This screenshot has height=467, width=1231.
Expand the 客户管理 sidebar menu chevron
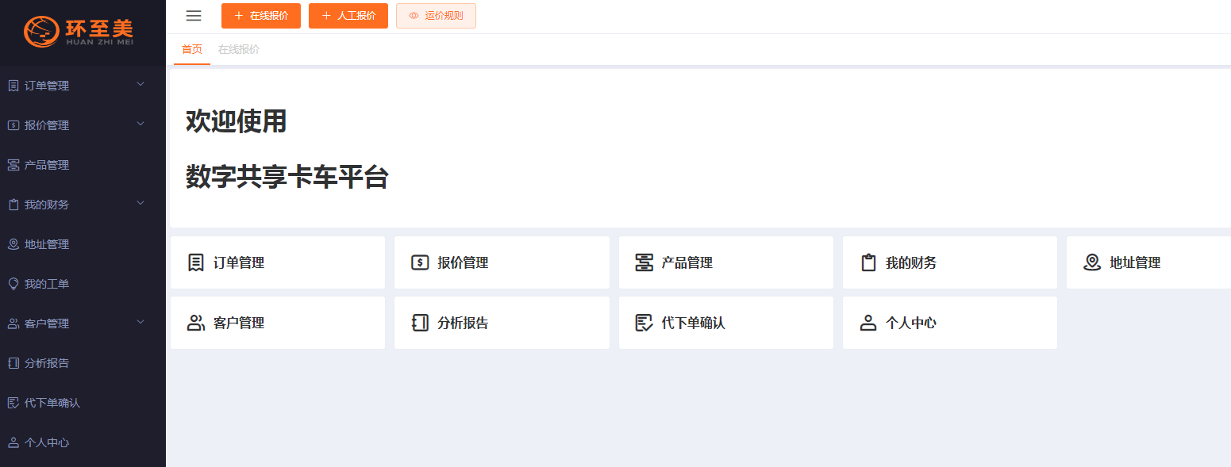point(140,322)
